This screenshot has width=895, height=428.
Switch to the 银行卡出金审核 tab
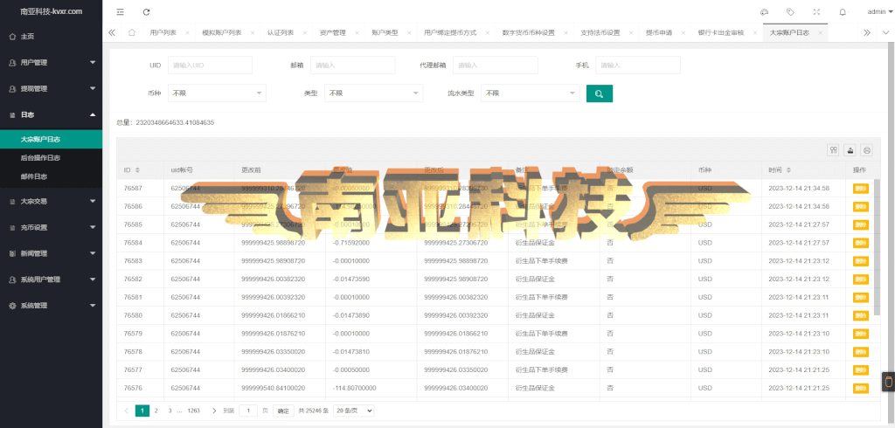tap(721, 33)
